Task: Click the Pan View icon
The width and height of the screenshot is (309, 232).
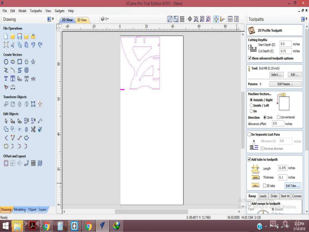Action: pyautogui.click(x=190, y=19)
